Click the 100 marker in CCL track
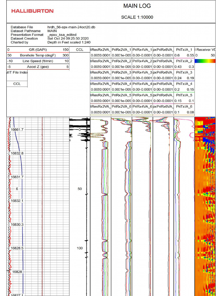The image size is (222, 296). (x=79, y=248)
